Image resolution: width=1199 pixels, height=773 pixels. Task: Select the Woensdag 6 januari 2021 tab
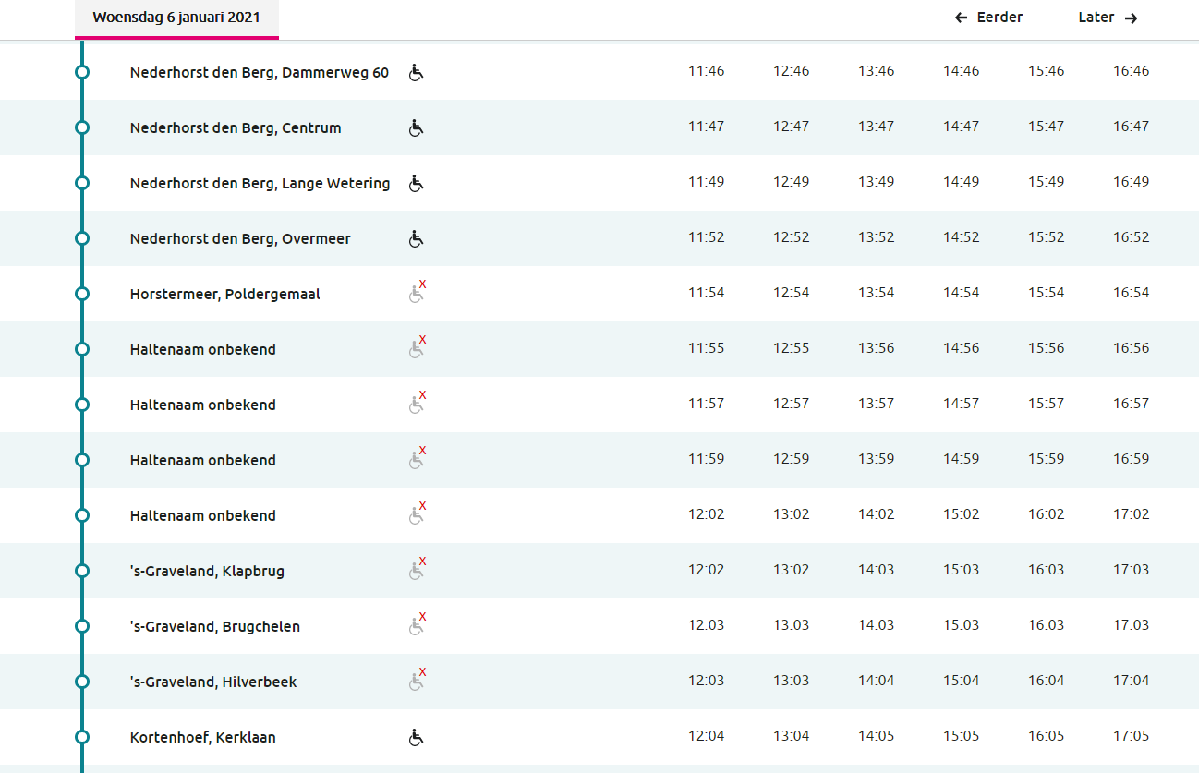pos(176,18)
